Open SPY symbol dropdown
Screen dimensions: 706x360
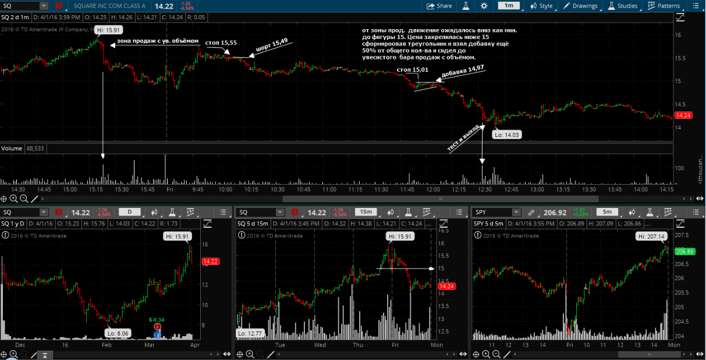[x=516, y=213]
